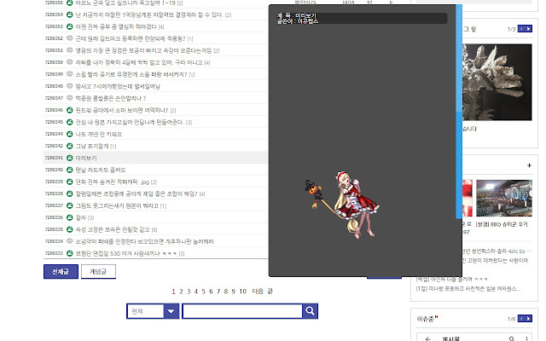Click the image-post icon on row 7280353

70,26
